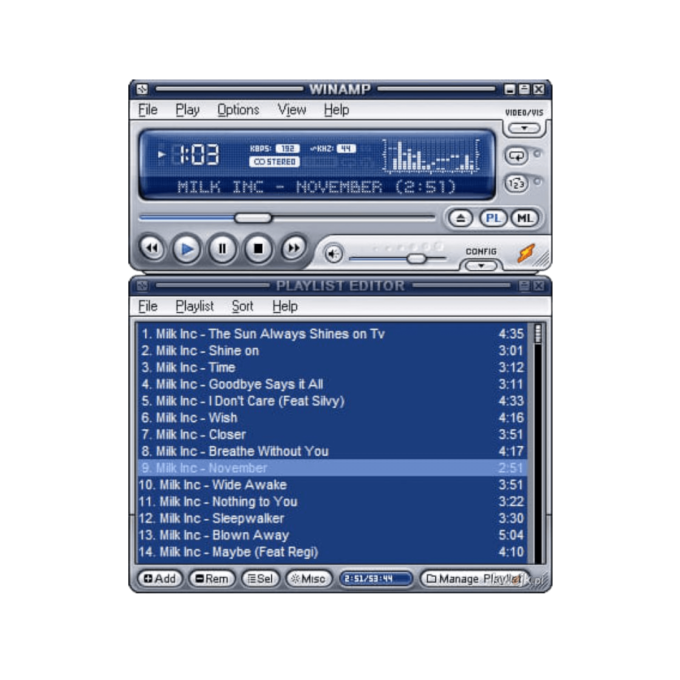Toggle repeat mode button

[x=516, y=156]
